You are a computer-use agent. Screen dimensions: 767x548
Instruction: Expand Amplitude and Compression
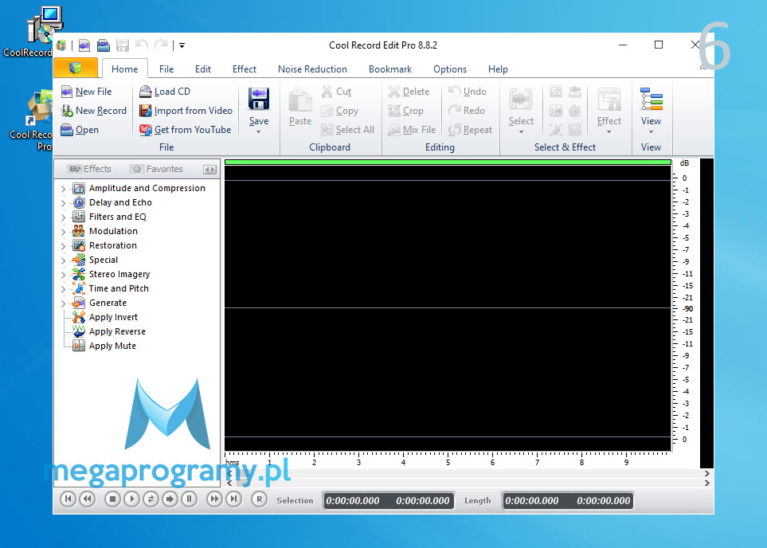(x=63, y=188)
